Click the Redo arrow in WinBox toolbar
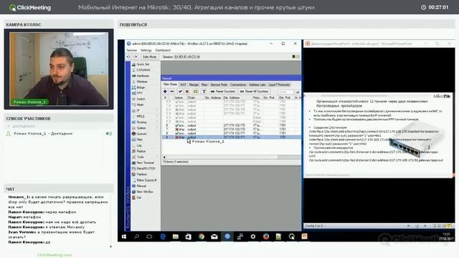Viewport: 459px width, 258px height. point(136,57)
